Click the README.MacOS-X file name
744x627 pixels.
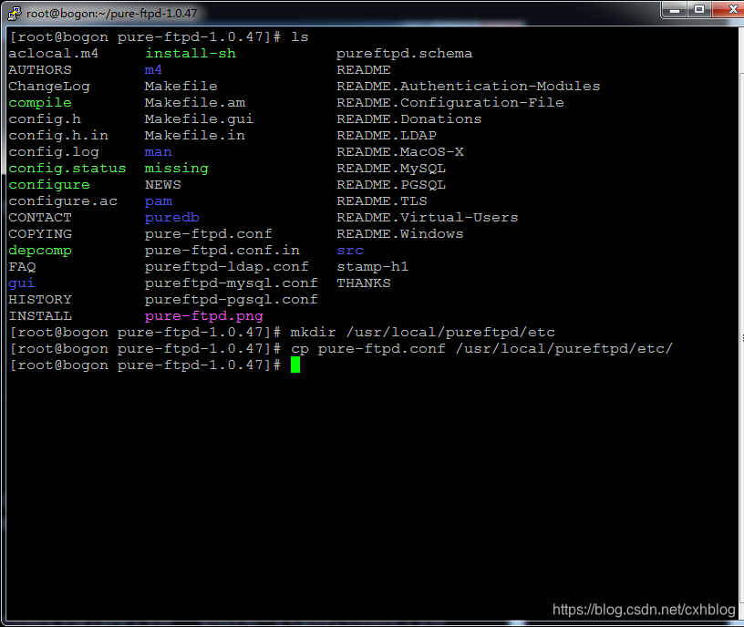pos(400,152)
